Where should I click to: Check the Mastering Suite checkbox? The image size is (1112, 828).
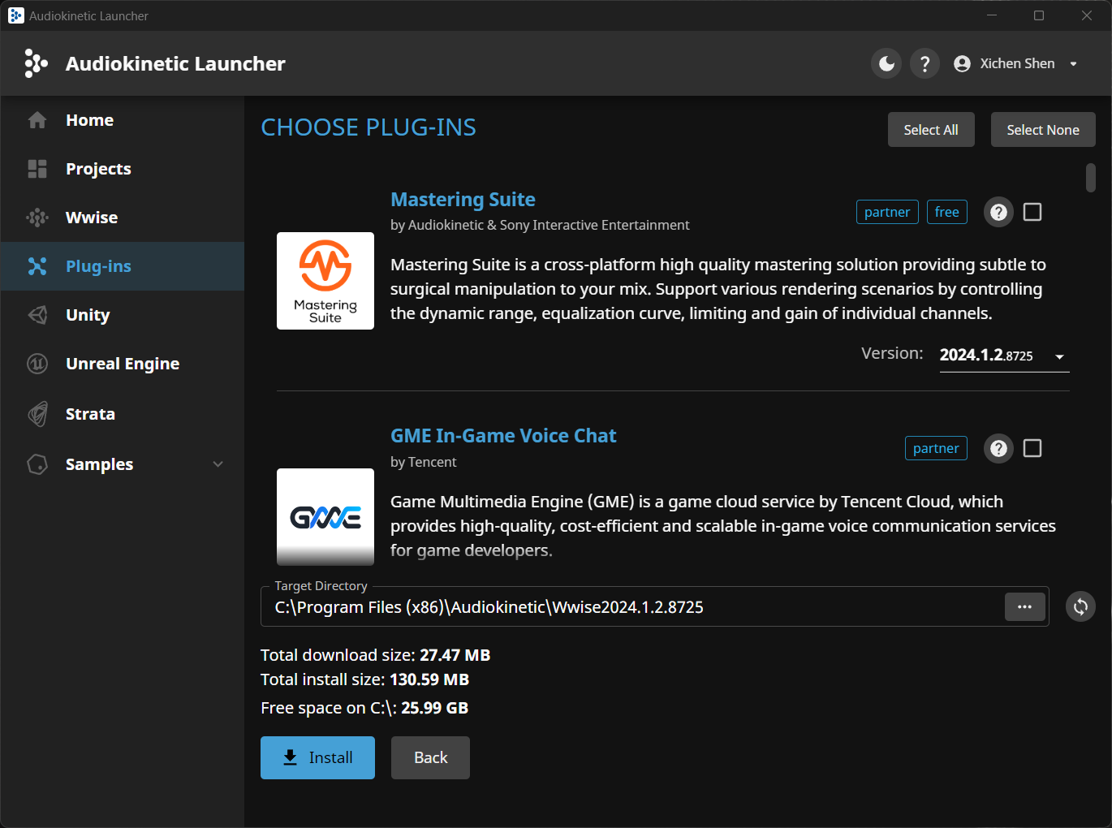[x=1032, y=212]
